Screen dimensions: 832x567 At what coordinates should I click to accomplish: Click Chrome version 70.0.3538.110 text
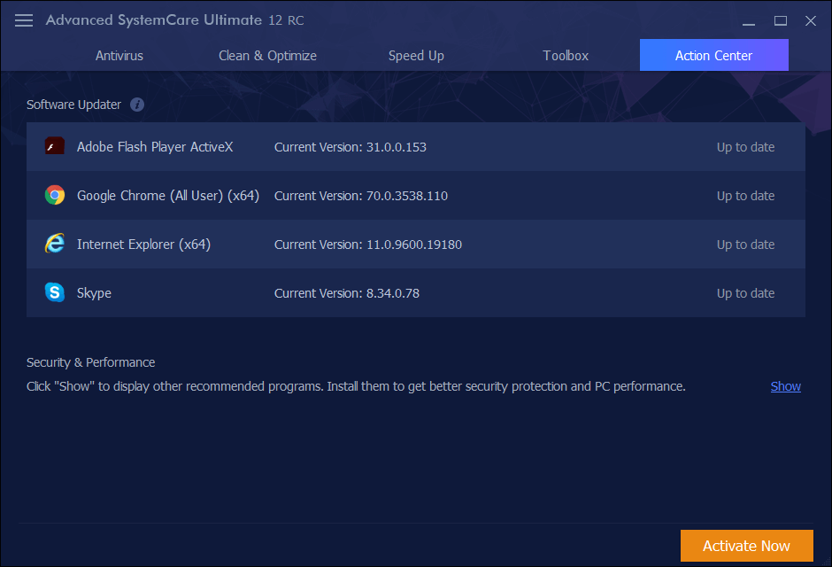(361, 196)
